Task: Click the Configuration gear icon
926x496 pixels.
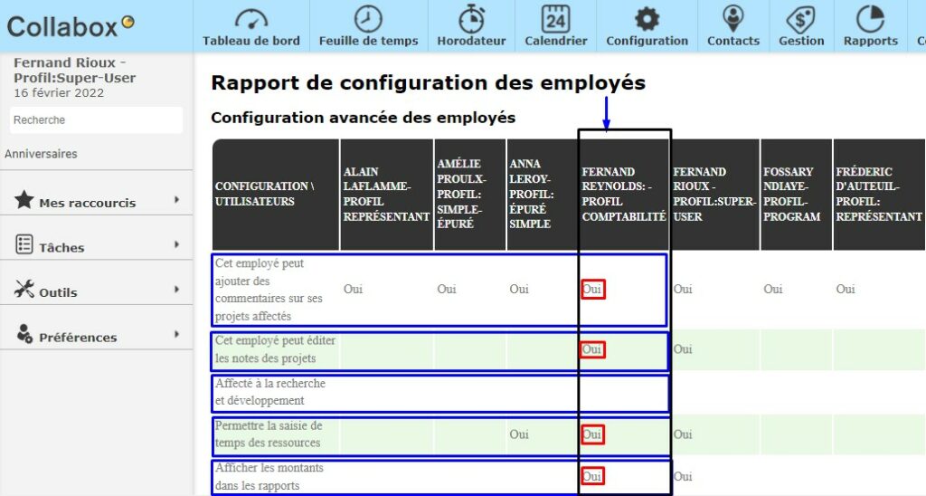Action: pyautogui.click(x=647, y=18)
